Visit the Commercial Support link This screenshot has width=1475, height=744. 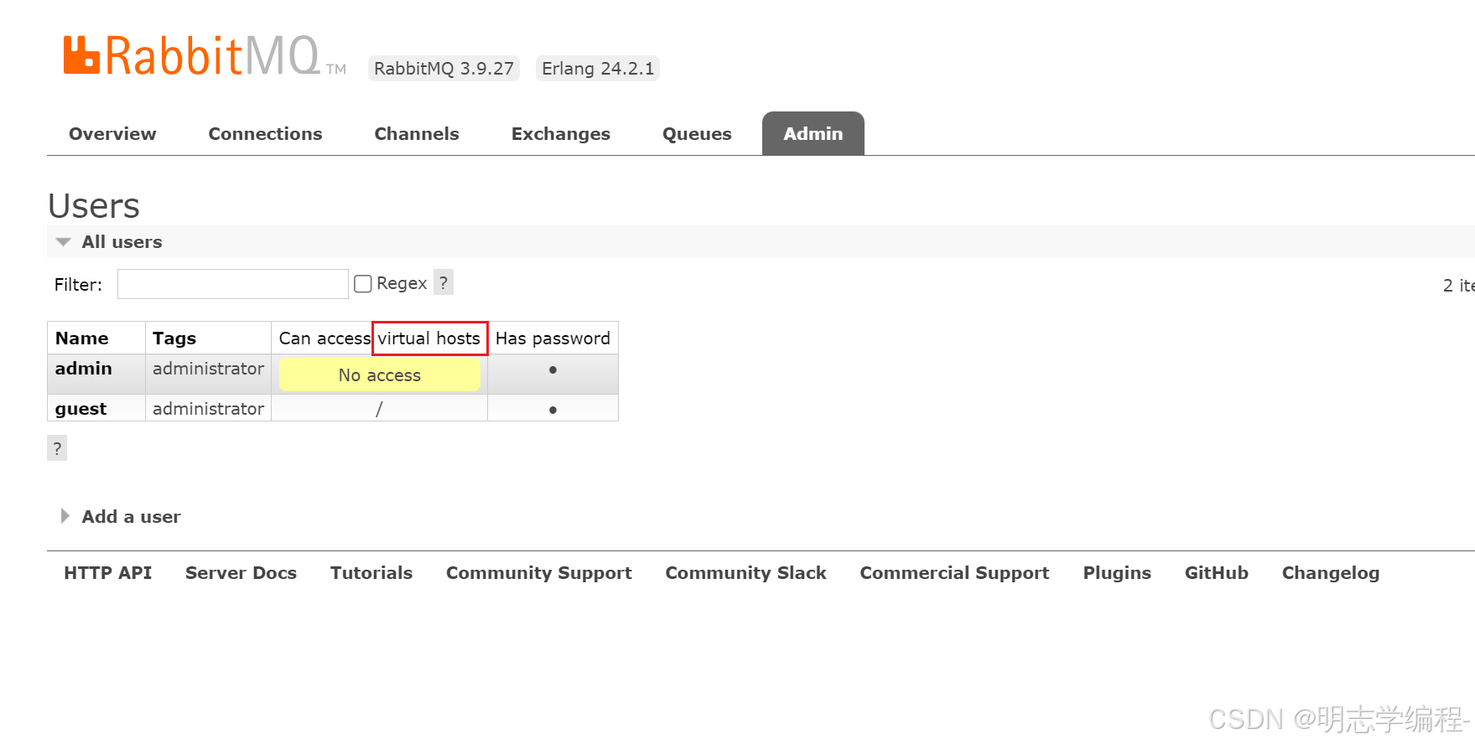point(954,573)
